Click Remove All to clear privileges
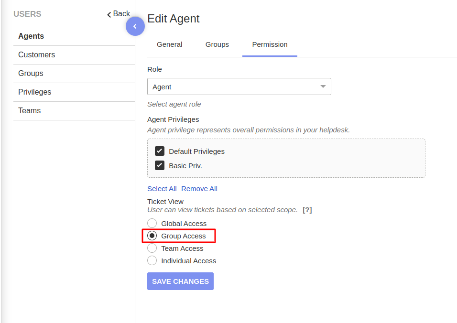The height and width of the screenshot is (323, 457). pos(199,188)
